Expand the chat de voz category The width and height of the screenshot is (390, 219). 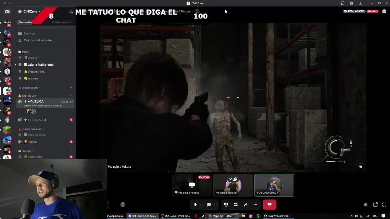29,96
